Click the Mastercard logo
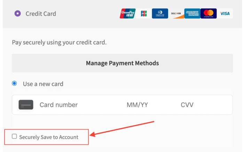The height and width of the screenshot is (152, 245). (x=208, y=14)
